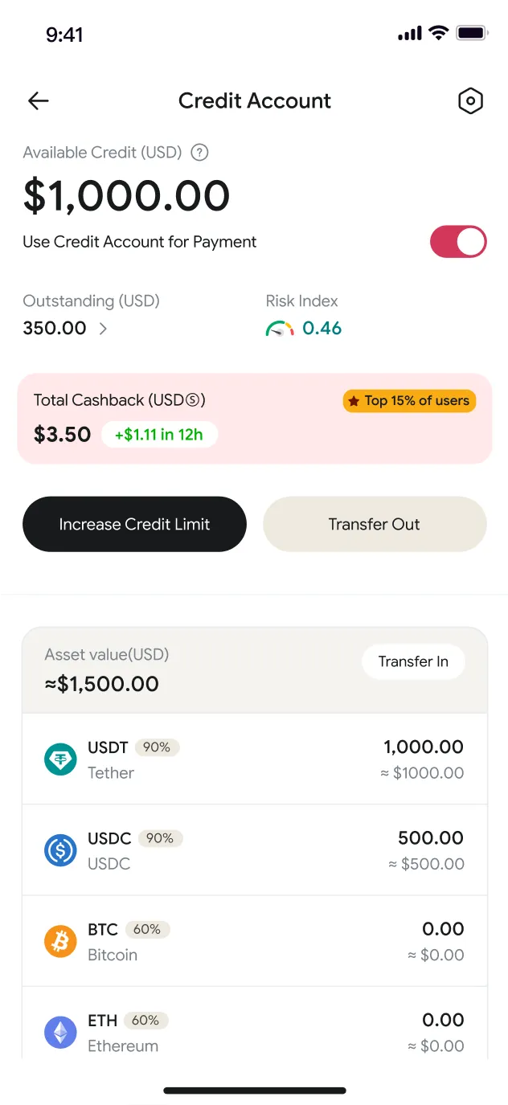Toggle Use Credit Account for Payment

point(458,242)
